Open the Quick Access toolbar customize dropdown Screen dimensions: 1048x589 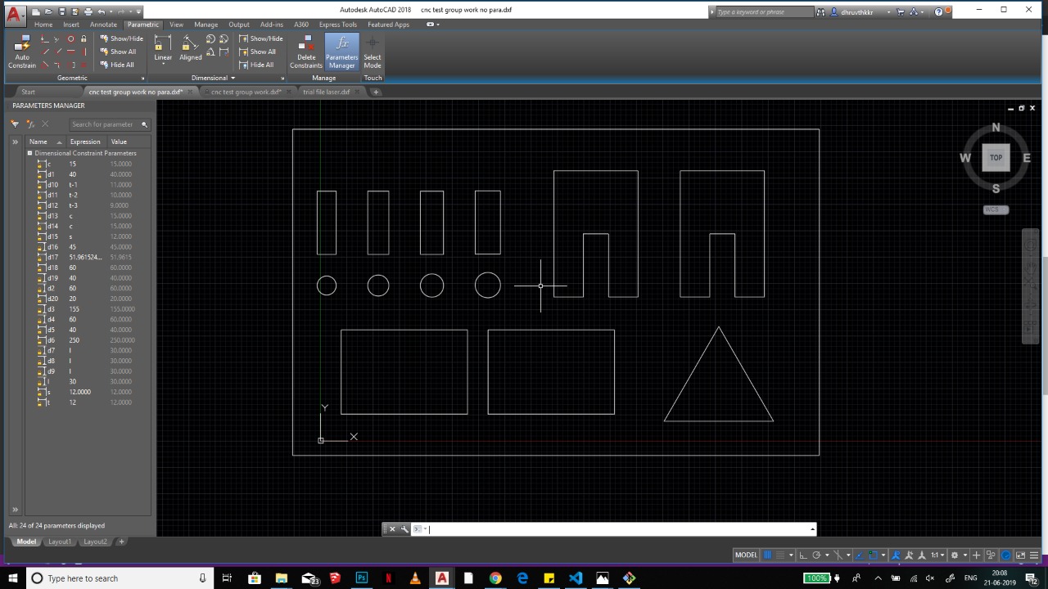pos(139,11)
